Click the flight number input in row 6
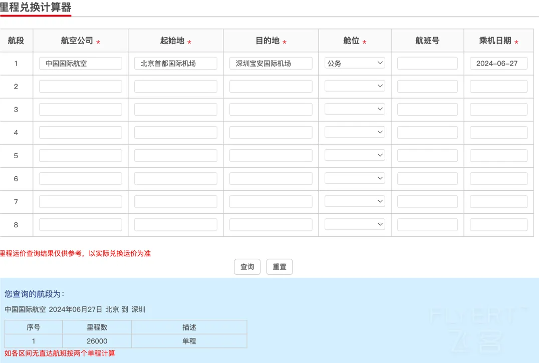The width and height of the screenshot is (539, 363). pyautogui.click(x=427, y=178)
